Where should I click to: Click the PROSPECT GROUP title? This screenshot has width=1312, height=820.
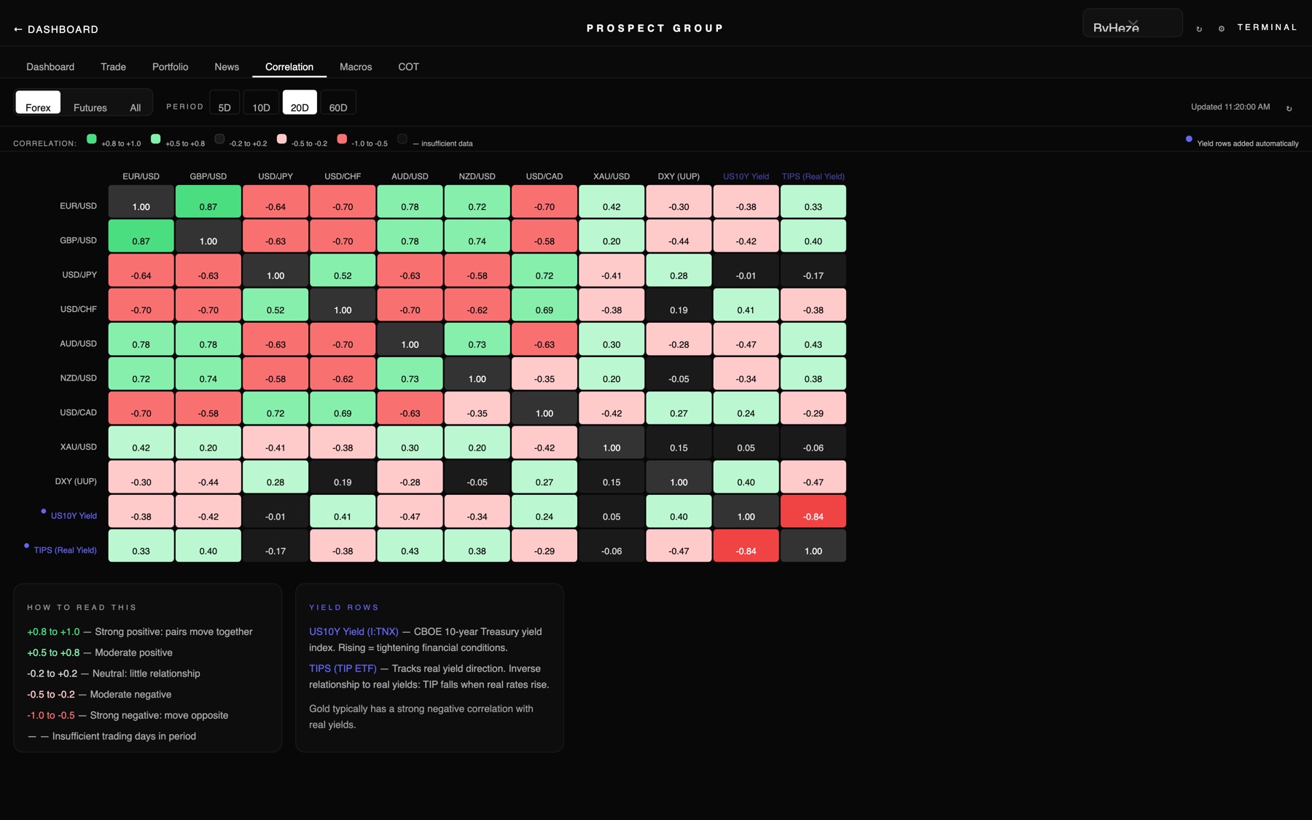[655, 28]
